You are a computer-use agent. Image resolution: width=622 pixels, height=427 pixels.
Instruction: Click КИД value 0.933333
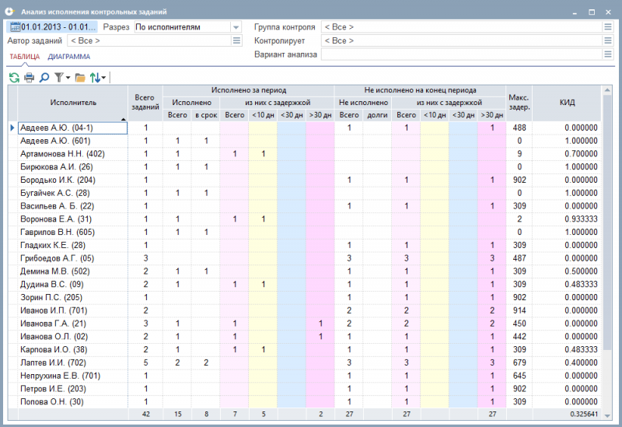pyautogui.click(x=581, y=219)
